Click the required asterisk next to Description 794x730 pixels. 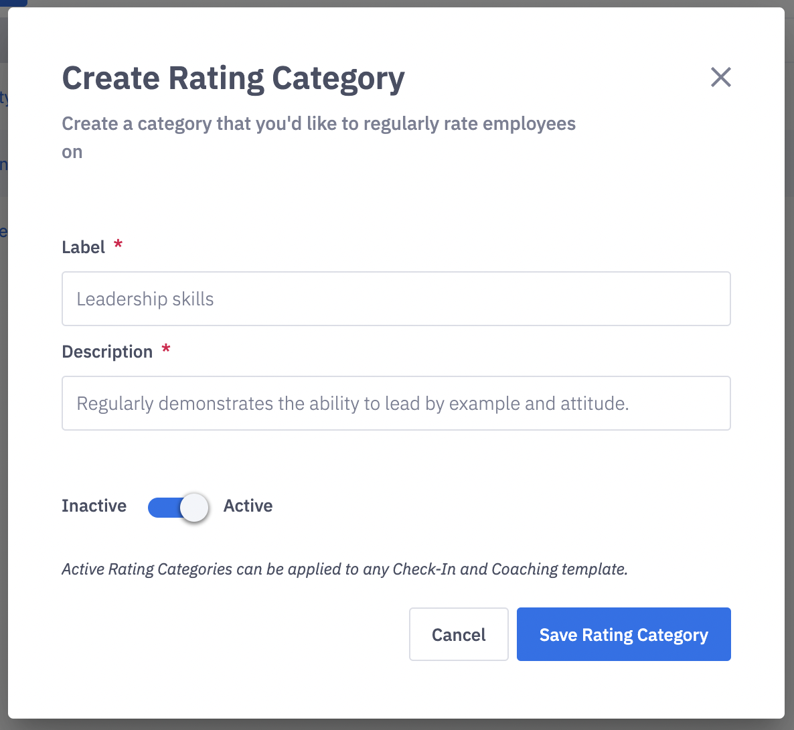click(x=166, y=350)
